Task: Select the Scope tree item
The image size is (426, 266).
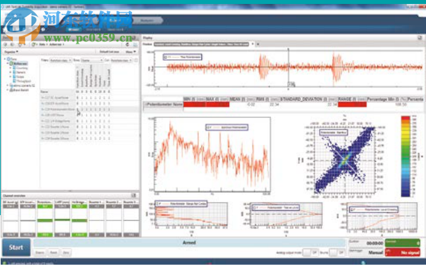Action: 20,77
